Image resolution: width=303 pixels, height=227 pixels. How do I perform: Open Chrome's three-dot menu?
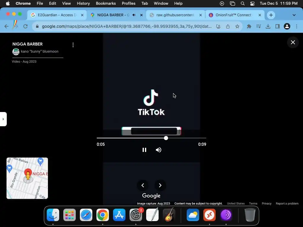pos(296,26)
